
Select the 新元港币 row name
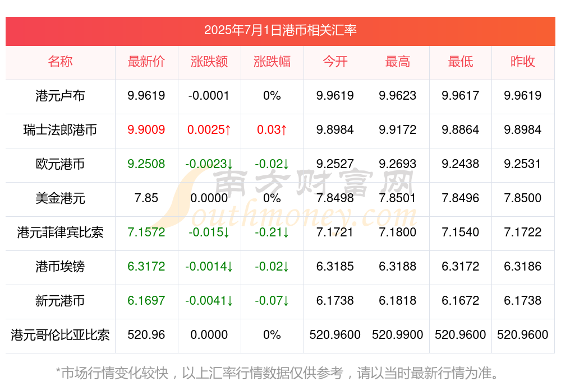tap(60, 301)
